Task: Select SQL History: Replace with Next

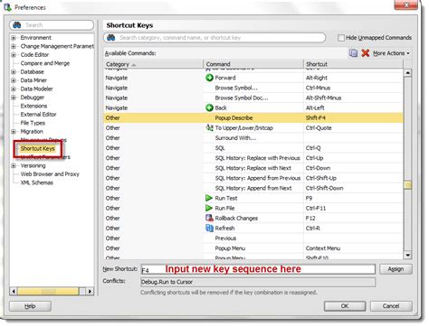Action: (x=253, y=168)
